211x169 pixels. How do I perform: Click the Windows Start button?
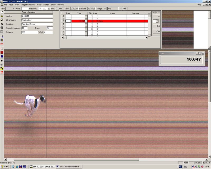tap(4, 167)
